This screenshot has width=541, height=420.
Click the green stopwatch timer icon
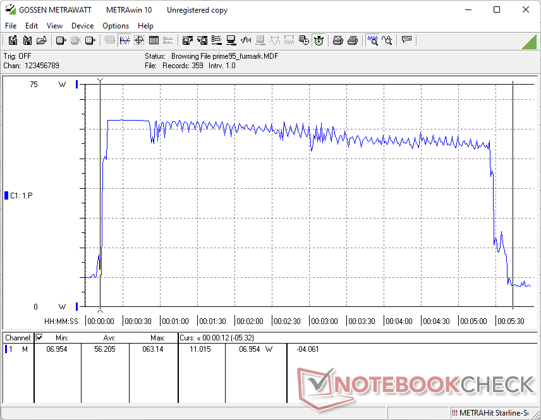coord(319,40)
